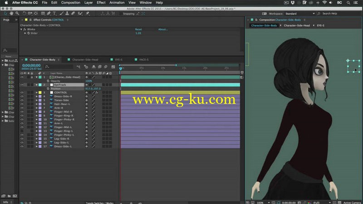Image resolution: width=363 pixels, height=204 pixels.
Task: Collapse the EyeTrack layer properties
Action: point(37,85)
